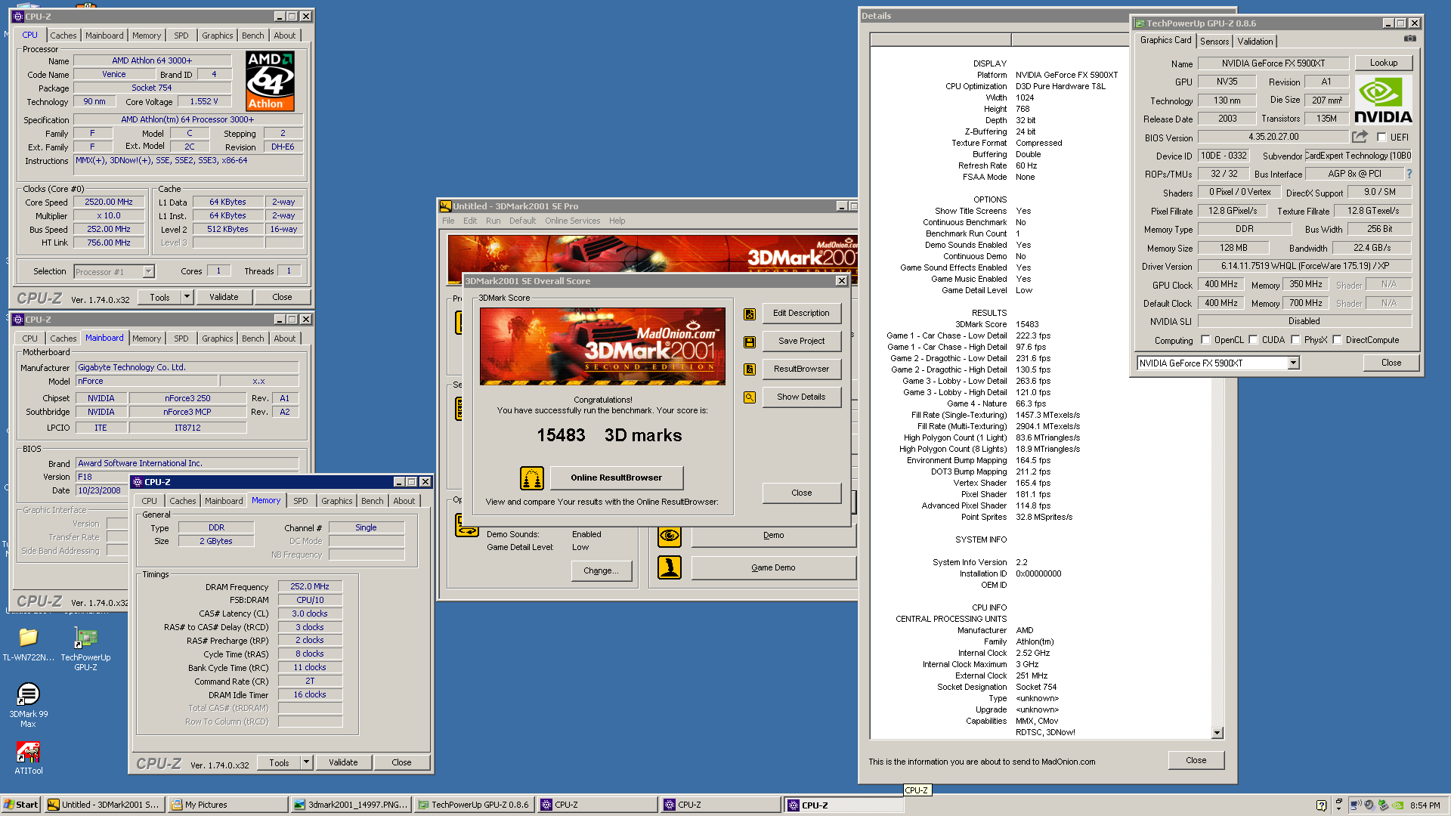Toggle the OpenCL checkbox in GPU-Z
The width and height of the screenshot is (1451, 816).
coord(1205,340)
